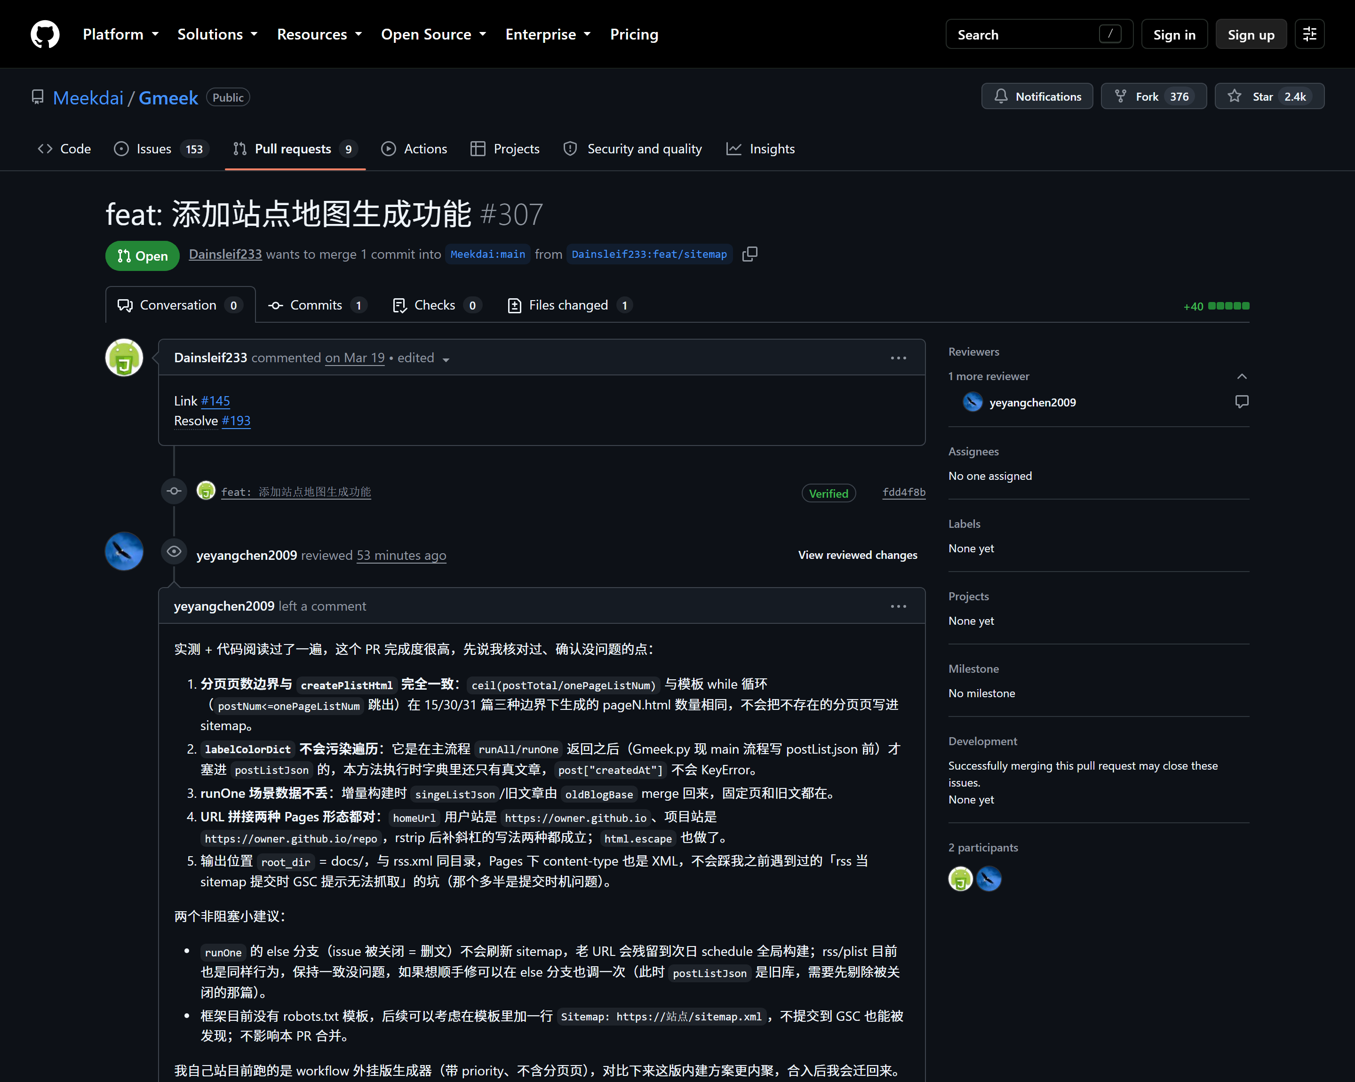Open the Platform dropdown menu

tap(120, 34)
